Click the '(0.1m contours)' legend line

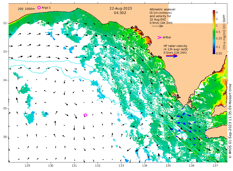(x=161, y=13)
